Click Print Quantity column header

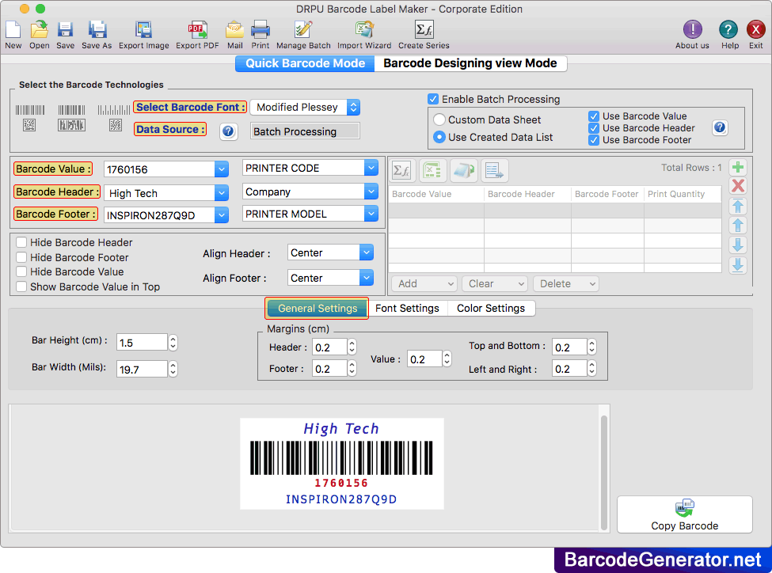[683, 194]
